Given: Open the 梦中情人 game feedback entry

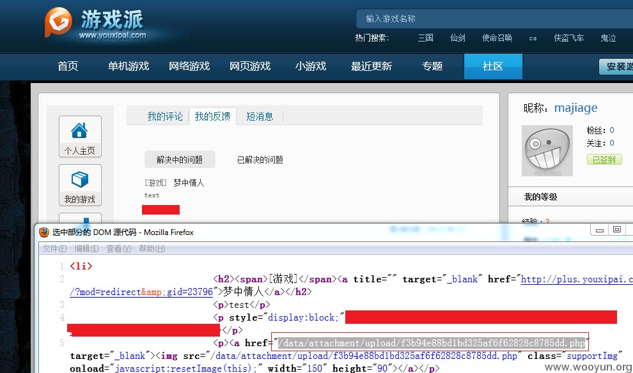Looking at the screenshot, I should (189, 183).
